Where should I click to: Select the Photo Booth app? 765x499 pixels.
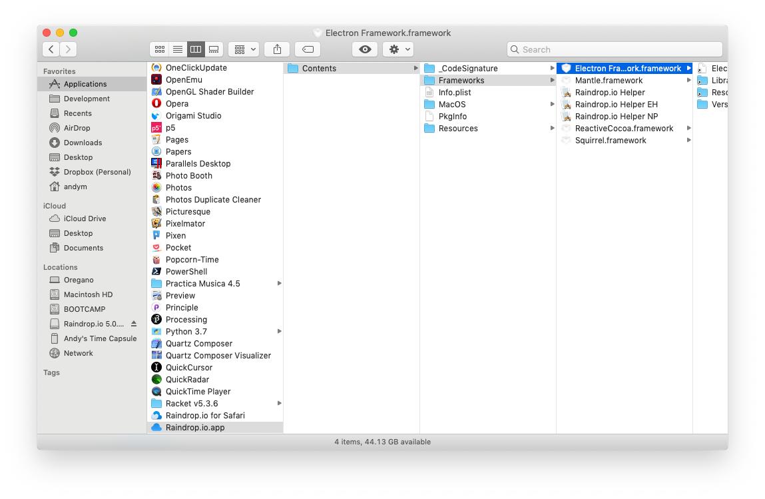point(215,176)
